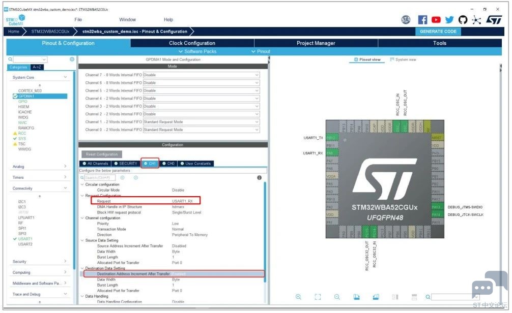This screenshot has width=512, height=313.
Task: Click GENERATE CODE button
Action: point(438,32)
